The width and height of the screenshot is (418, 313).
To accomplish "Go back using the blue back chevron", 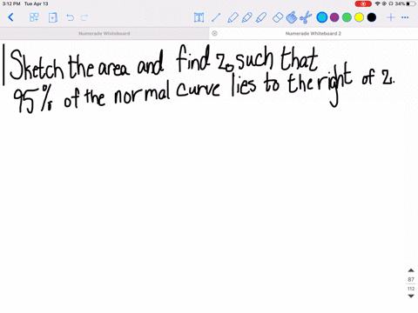I will point(10,17).
